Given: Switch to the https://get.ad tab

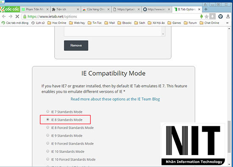Looking at the screenshot, I should pos(126,9).
